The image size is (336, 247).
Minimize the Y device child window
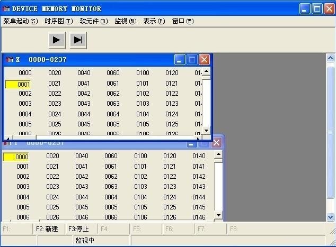click(191, 143)
